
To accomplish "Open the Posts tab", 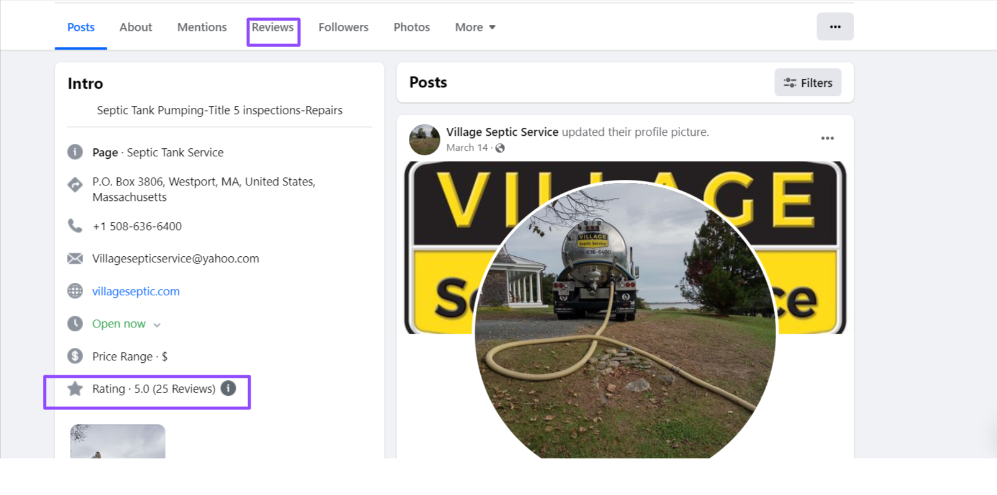I will (x=81, y=27).
